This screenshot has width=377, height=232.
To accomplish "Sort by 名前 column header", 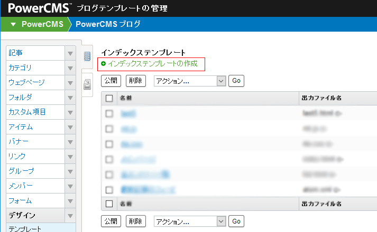I will tap(126, 98).
